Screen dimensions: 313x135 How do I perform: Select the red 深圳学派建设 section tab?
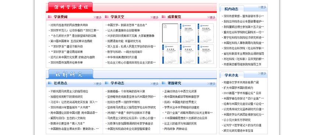pos(70,7)
